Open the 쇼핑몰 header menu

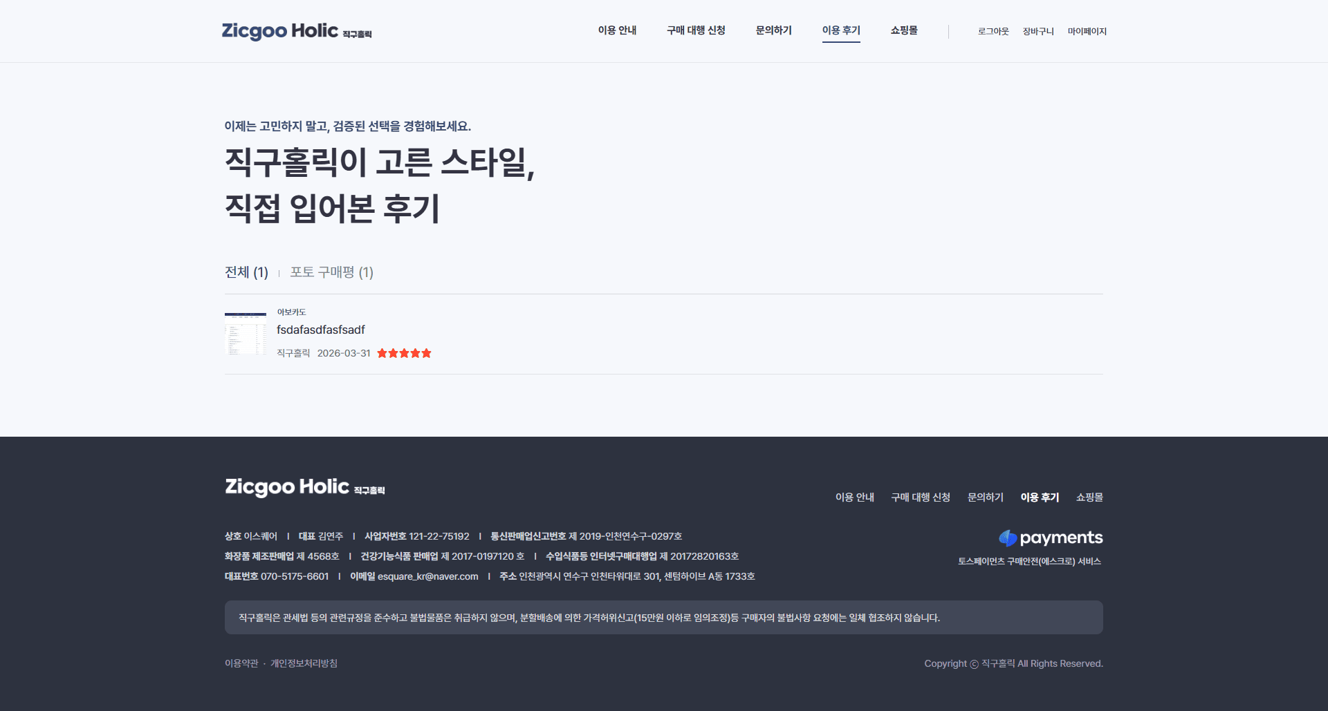(x=904, y=30)
